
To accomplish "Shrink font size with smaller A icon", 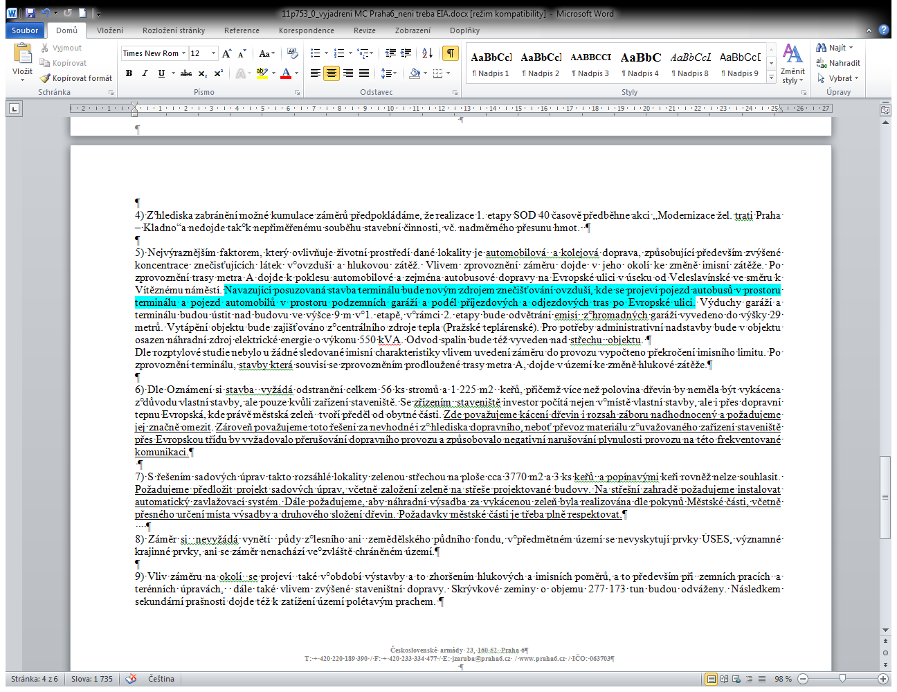I will [242, 53].
